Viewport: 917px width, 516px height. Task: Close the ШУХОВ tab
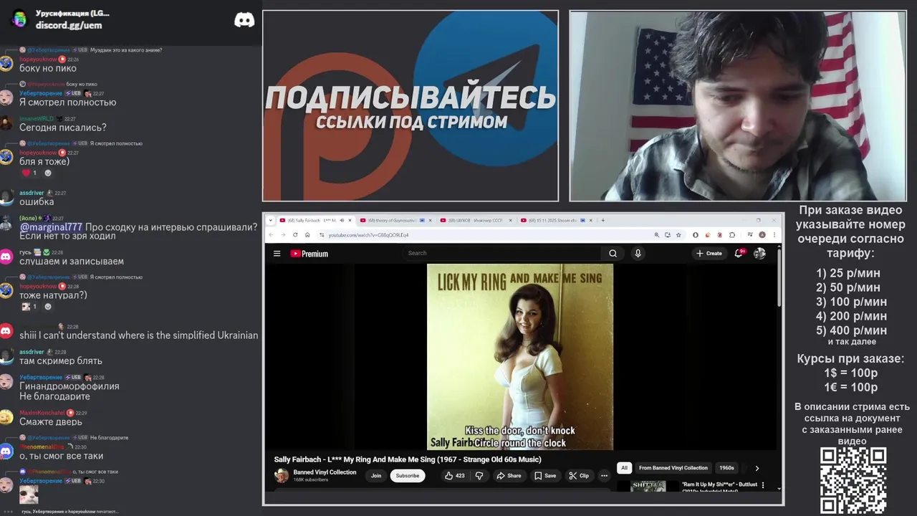(512, 220)
